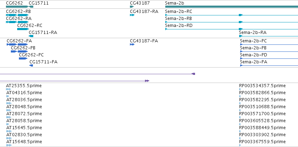The image size is (298, 147).
Task: Select transcript CG6262-RC label
Action: (x=30, y=26)
